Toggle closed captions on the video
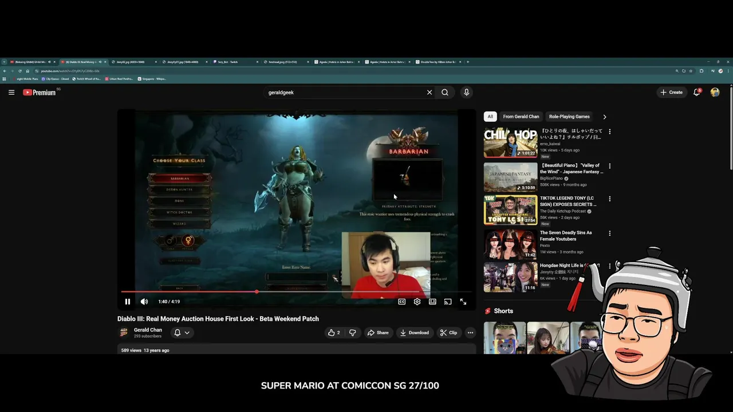The image size is (733, 412). click(402, 302)
